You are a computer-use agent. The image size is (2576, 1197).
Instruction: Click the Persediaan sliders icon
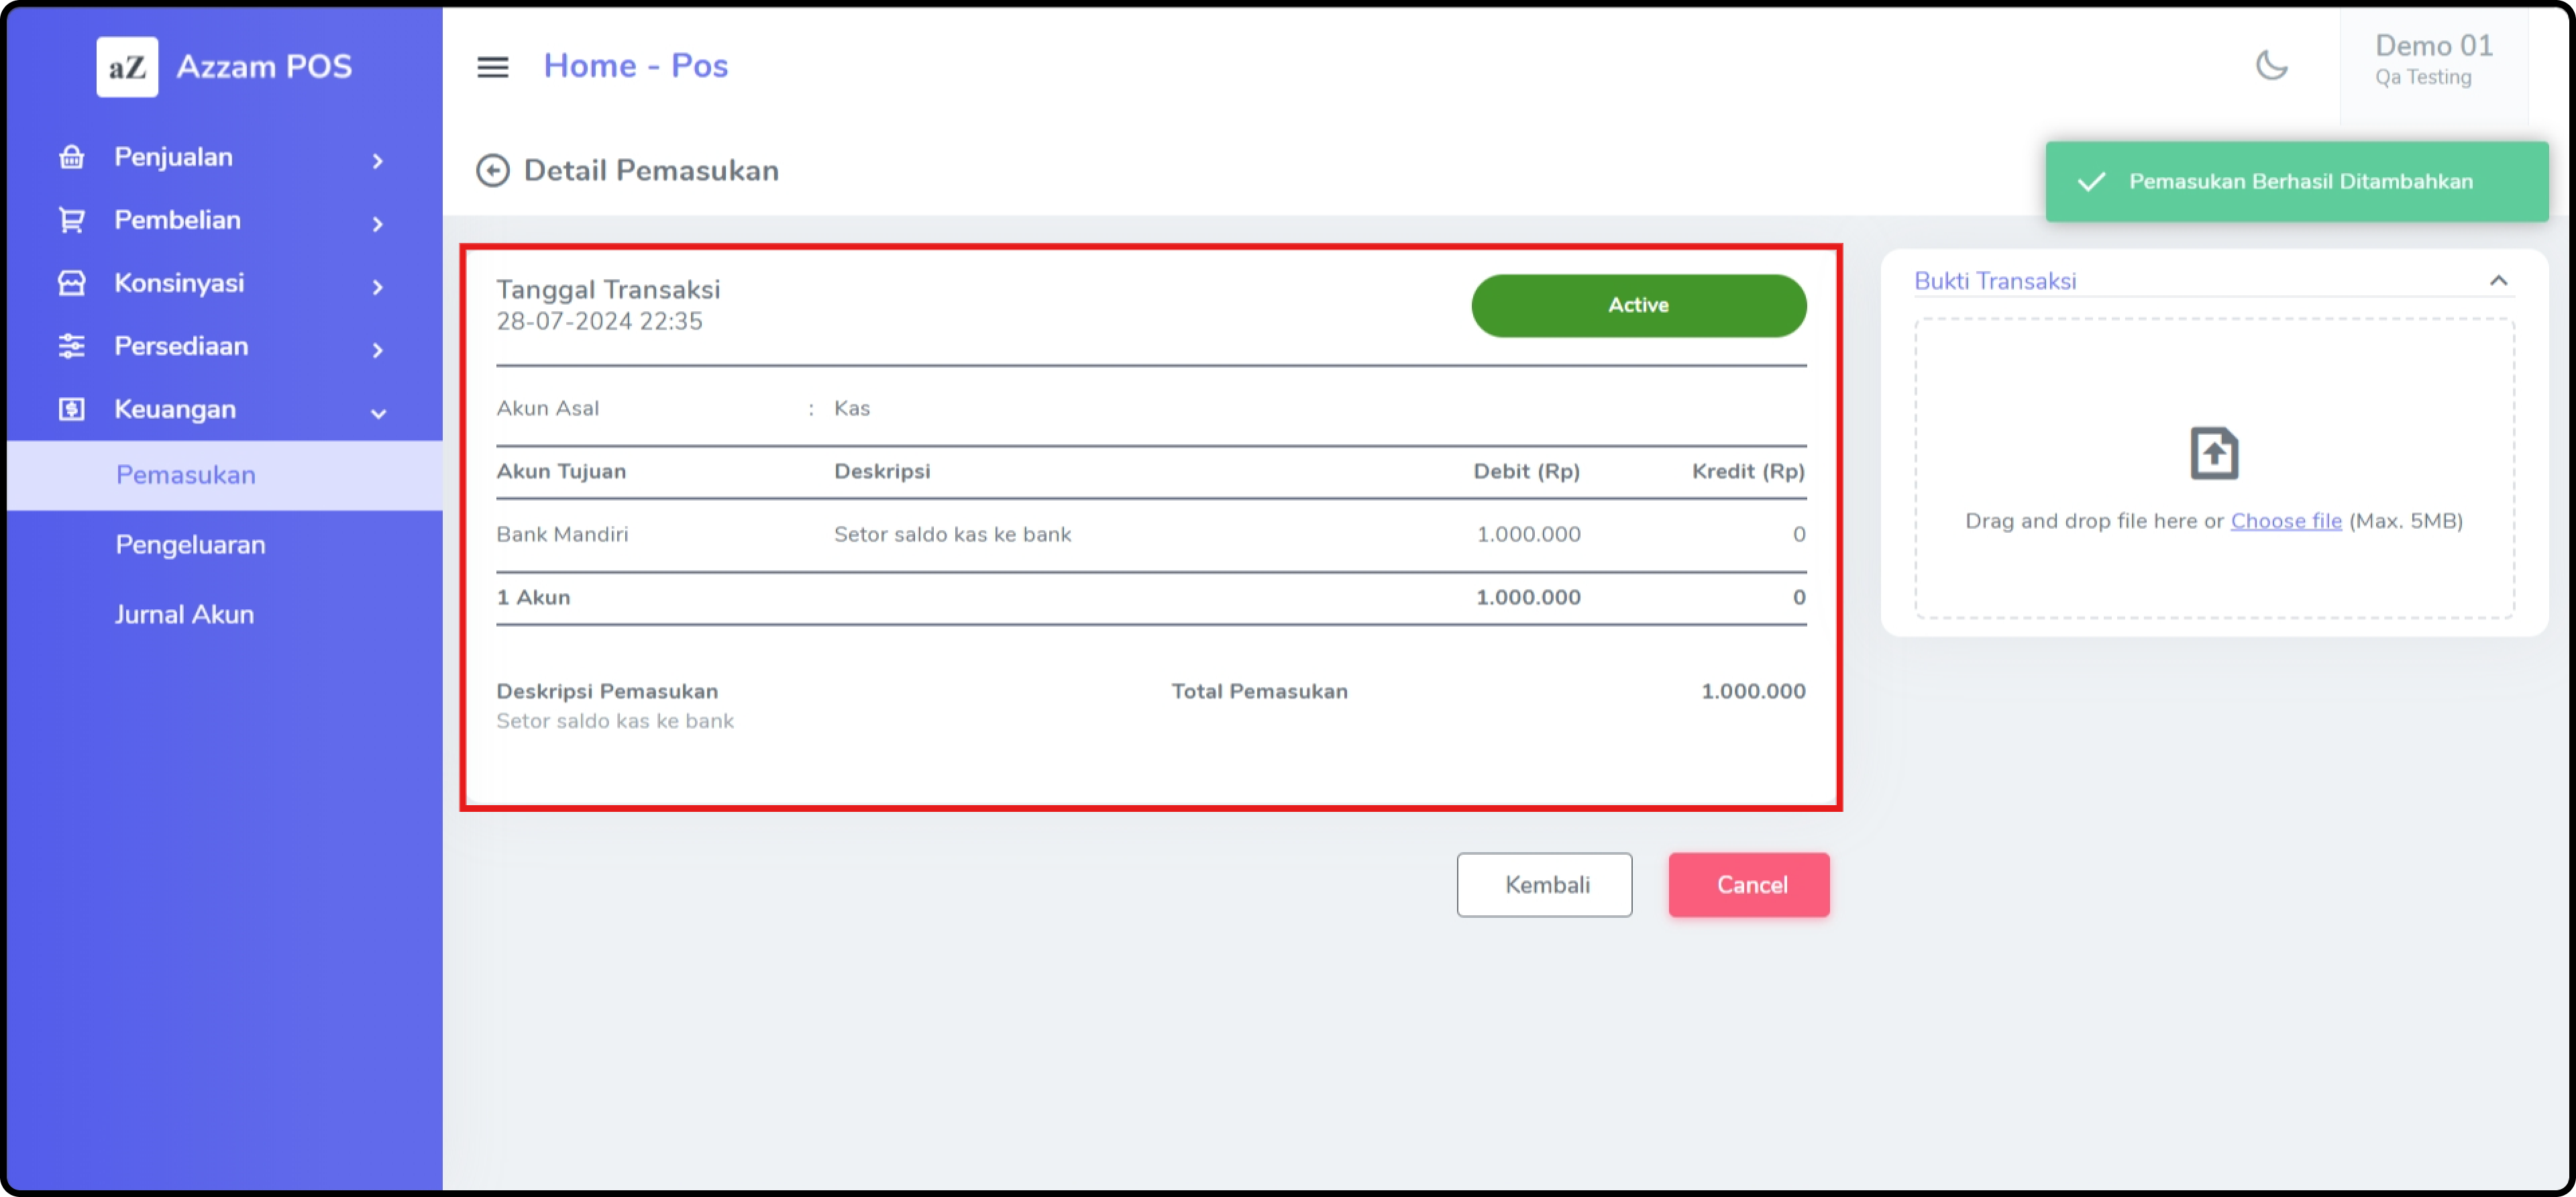tap(71, 346)
